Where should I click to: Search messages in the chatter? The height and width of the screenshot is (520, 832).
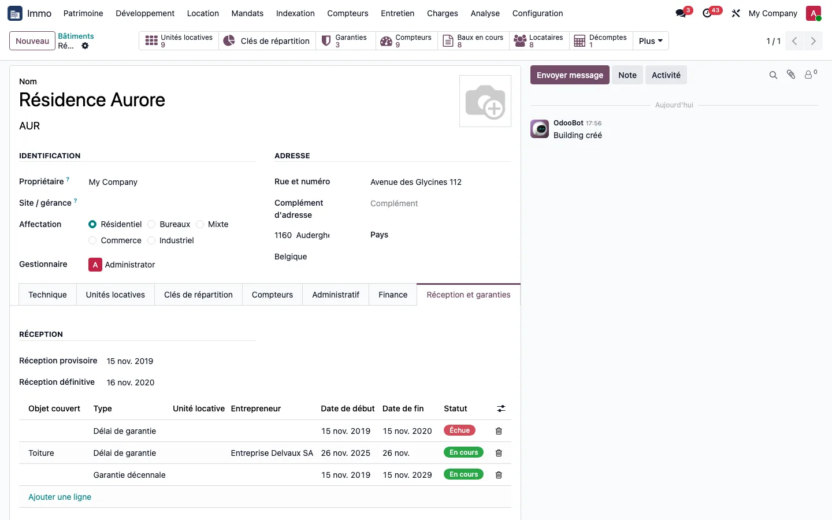point(773,75)
